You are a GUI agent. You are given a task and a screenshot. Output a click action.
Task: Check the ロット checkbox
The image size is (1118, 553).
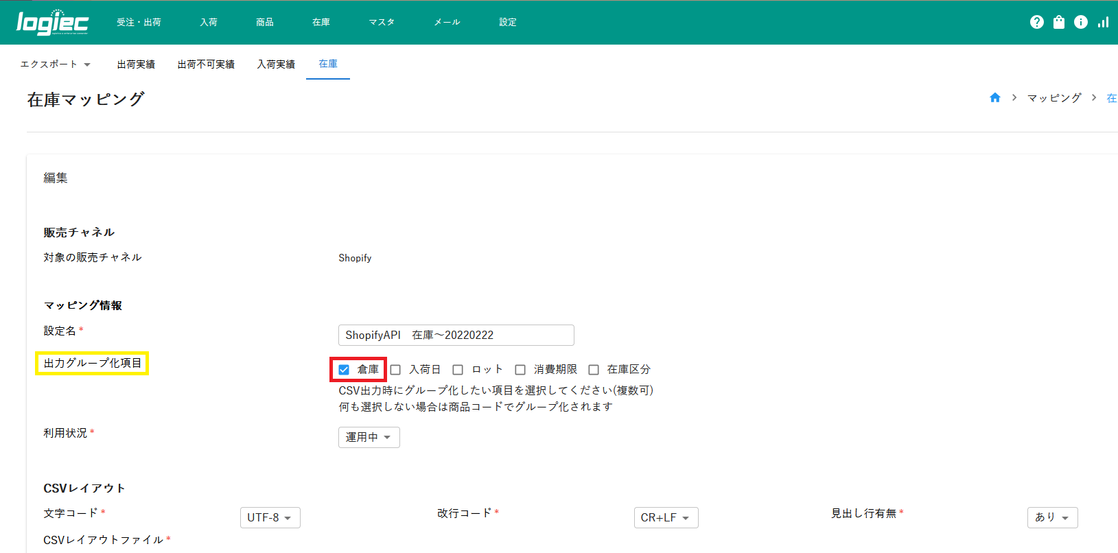click(x=458, y=370)
